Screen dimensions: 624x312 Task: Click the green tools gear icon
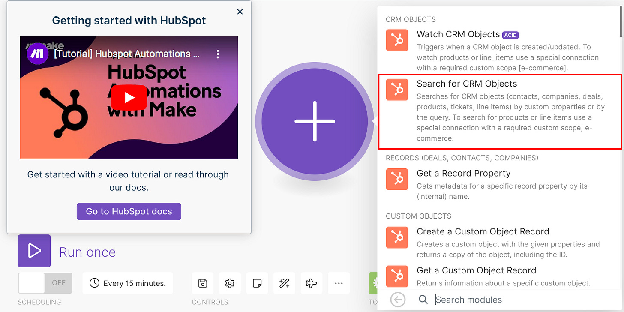coord(373,283)
